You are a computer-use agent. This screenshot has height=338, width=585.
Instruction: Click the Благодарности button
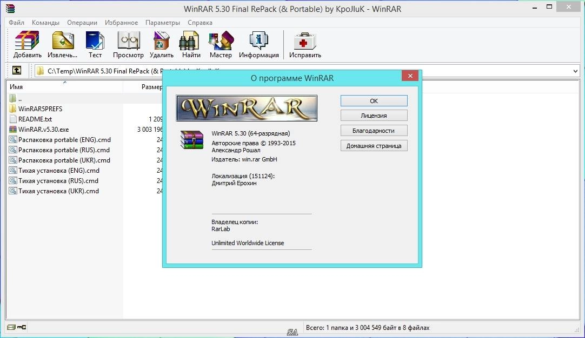pyautogui.click(x=374, y=131)
